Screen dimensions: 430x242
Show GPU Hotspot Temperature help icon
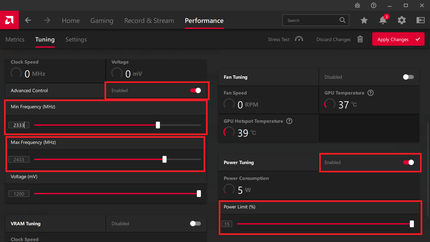coord(289,121)
